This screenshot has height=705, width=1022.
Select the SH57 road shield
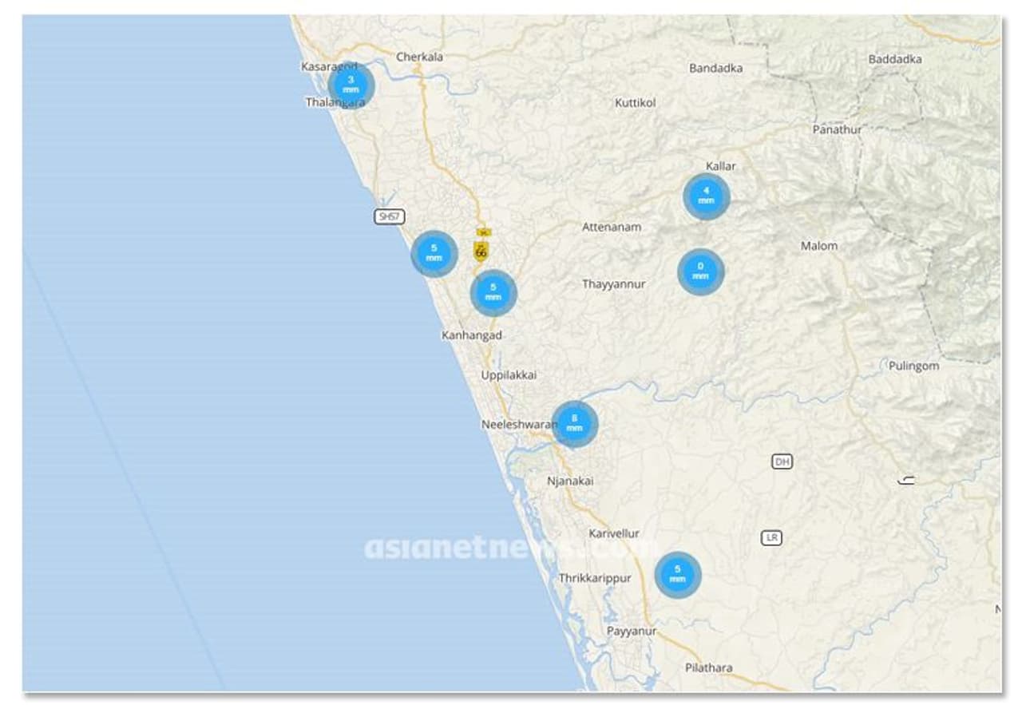coord(389,216)
